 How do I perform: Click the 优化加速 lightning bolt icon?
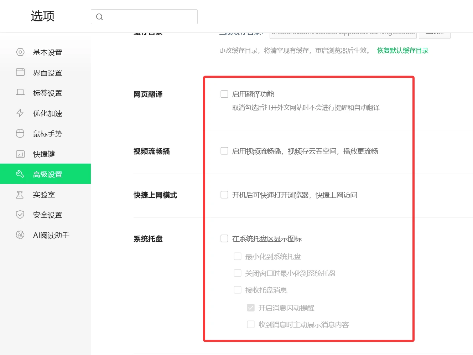(x=20, y=113)
